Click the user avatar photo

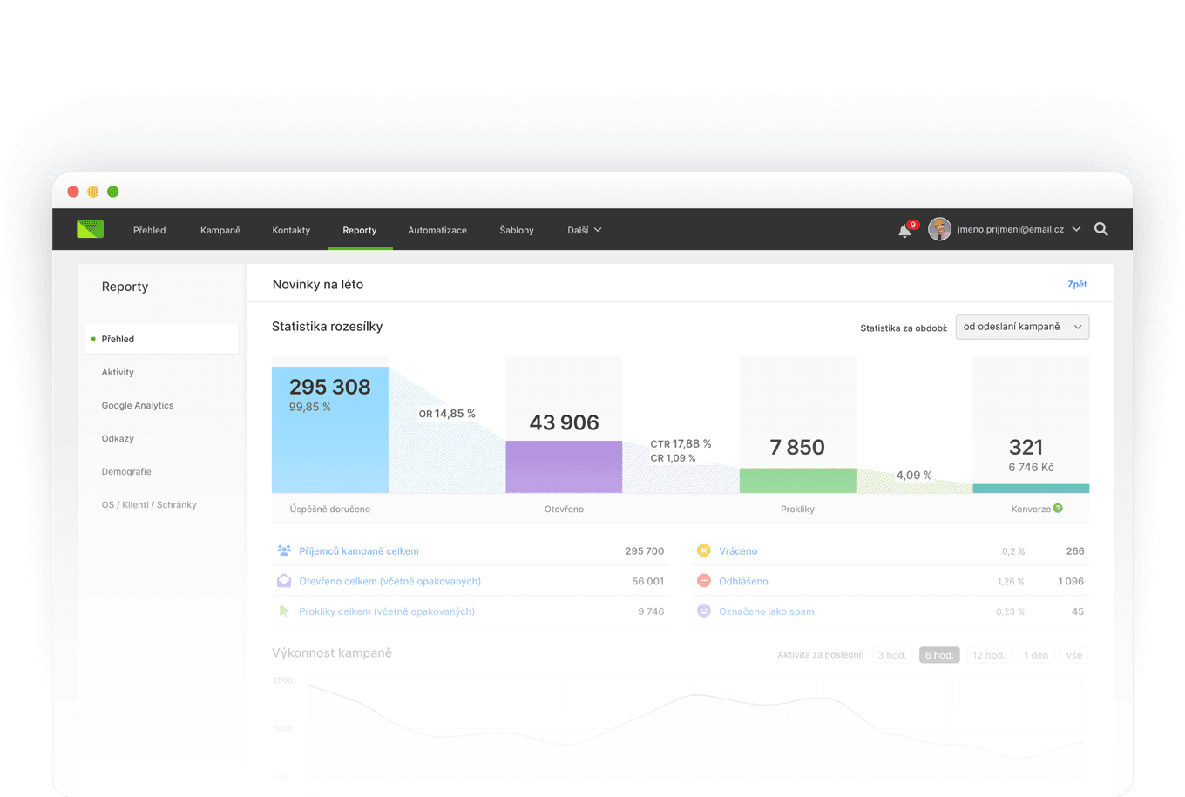(939, 229)
